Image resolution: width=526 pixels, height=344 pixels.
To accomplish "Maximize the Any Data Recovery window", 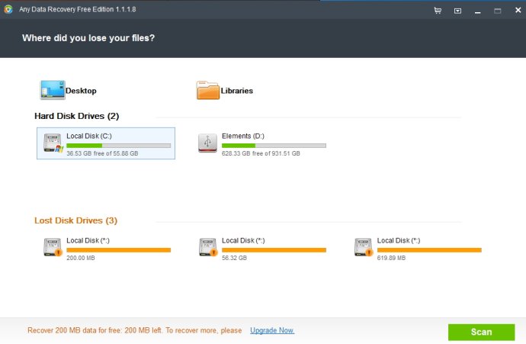I will pyautogui.click(x=498, y=11).
